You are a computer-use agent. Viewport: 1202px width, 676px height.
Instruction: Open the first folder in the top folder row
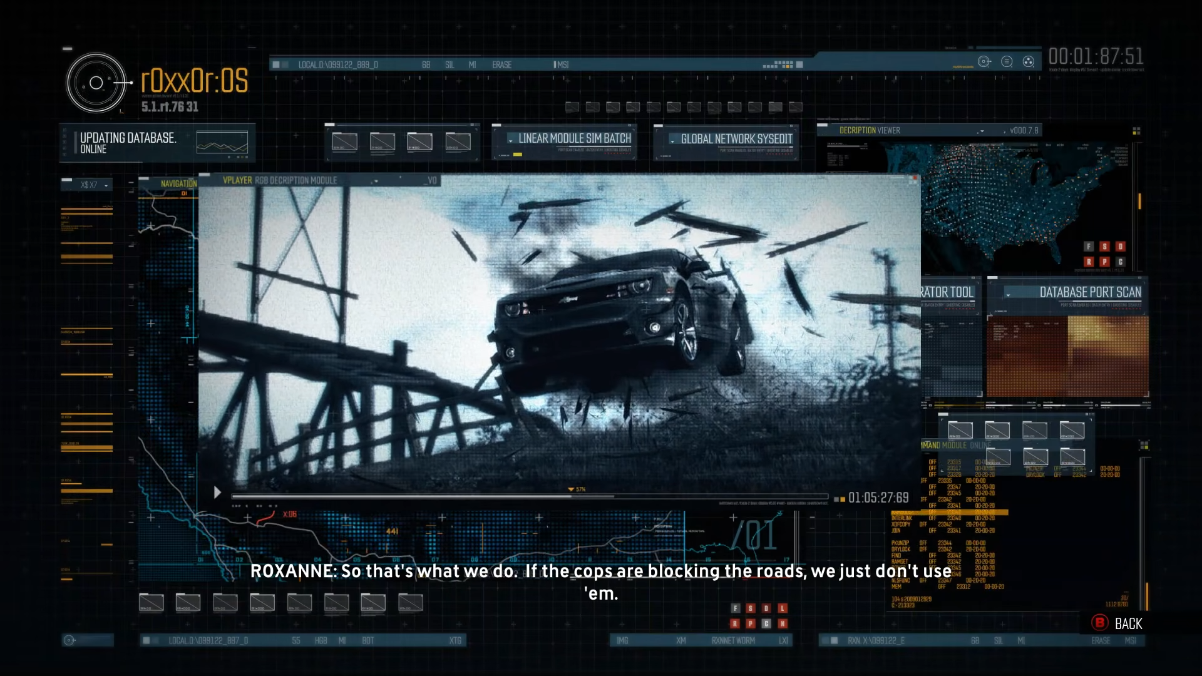click(572, 107)
